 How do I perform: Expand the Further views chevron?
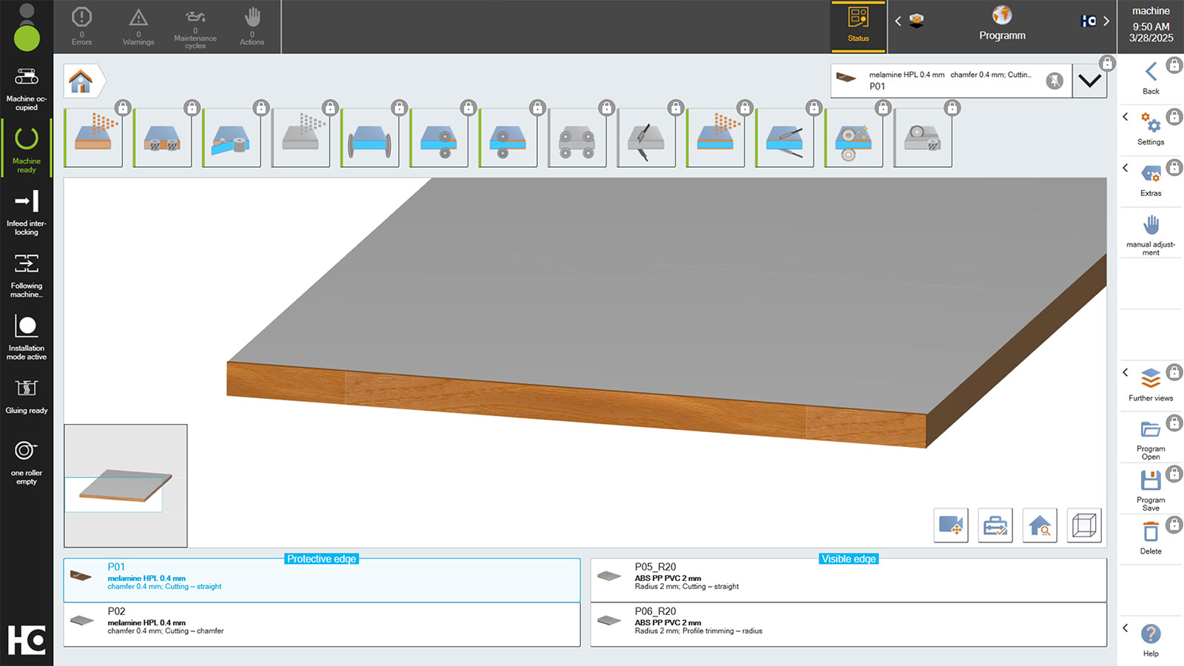(1126, 372)
